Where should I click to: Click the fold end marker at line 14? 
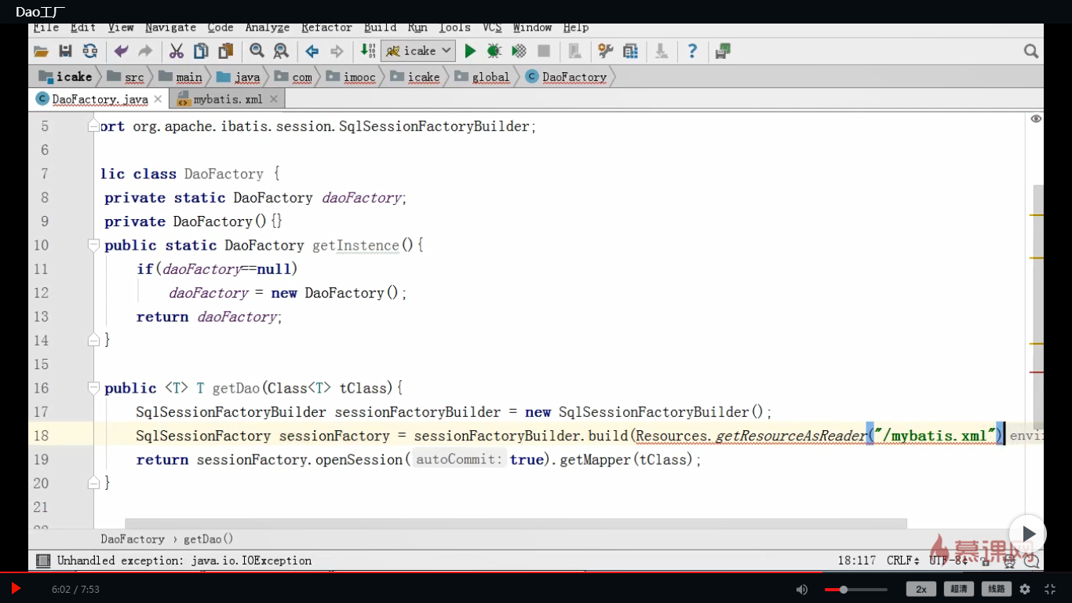pyautogui.click(x=93, y=340)
